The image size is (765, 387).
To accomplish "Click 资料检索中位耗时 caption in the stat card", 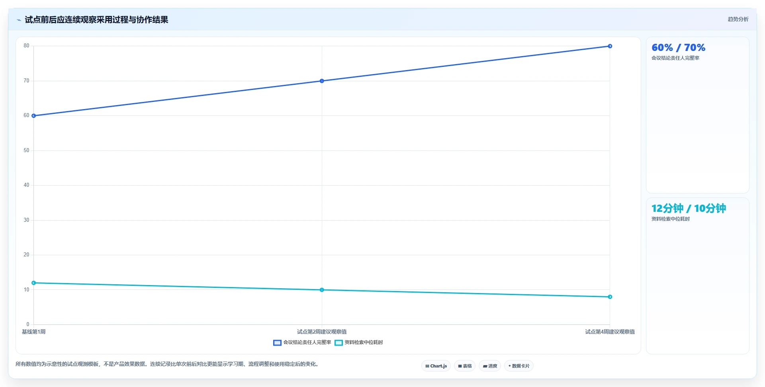I will 671,219.
